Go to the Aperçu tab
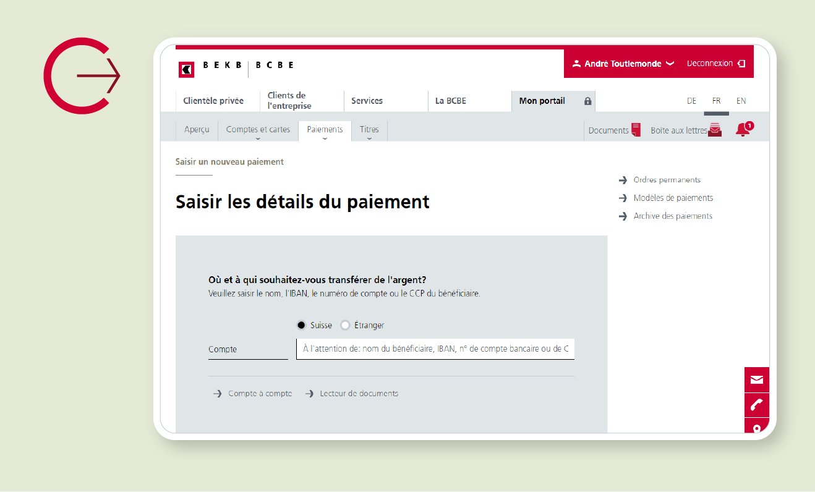The height and width of the screenshot is (492, 815). click(x=197, y=130)
